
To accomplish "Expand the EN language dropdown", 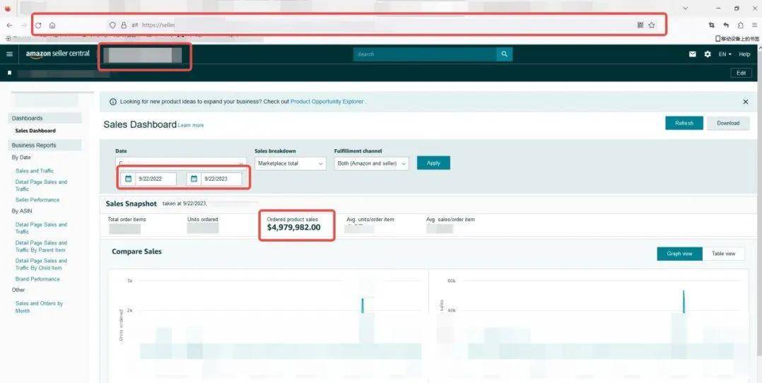I will click(x=725, y=54).
